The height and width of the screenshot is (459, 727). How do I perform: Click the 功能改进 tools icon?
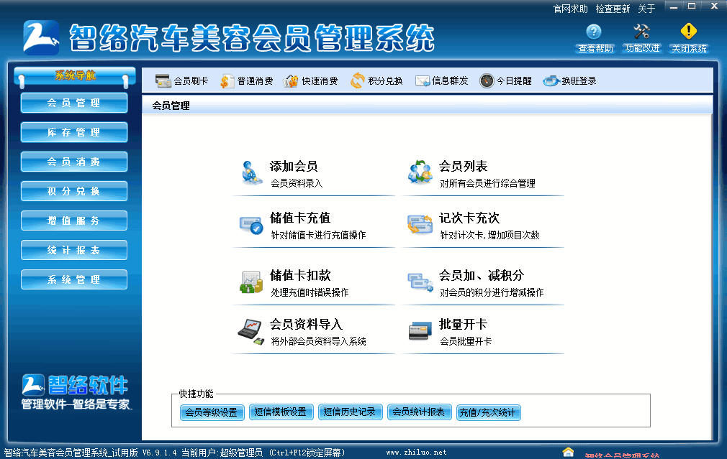(641, 32)
